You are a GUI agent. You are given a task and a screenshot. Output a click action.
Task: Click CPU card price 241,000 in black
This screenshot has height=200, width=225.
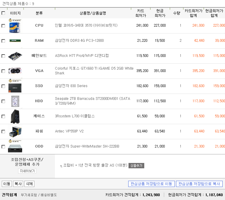coord(142,25)
